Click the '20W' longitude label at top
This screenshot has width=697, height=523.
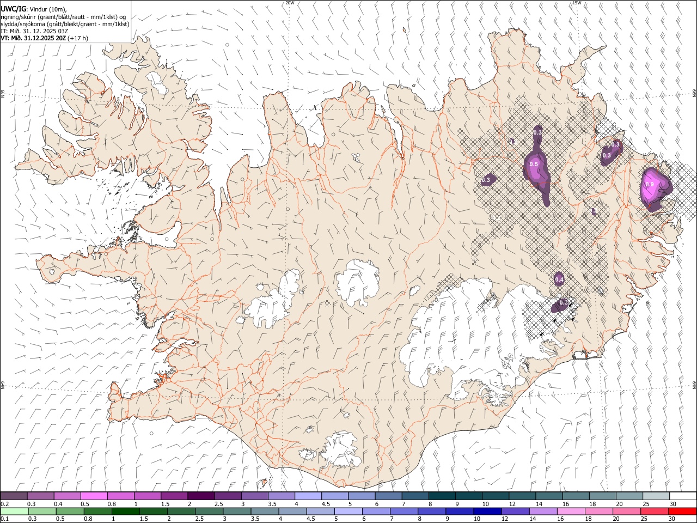[290, 3]
